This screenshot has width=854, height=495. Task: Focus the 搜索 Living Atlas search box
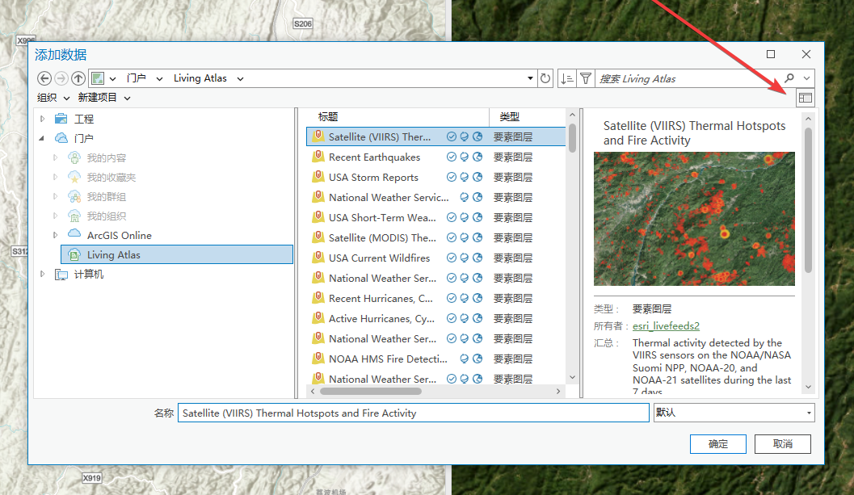[688, 78]
